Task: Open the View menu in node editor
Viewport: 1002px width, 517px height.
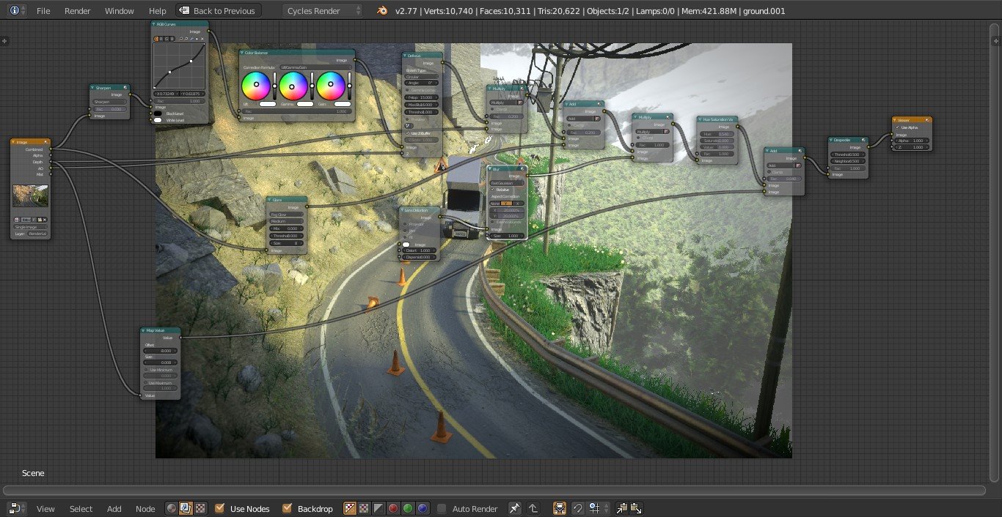Action: [45, 509]
